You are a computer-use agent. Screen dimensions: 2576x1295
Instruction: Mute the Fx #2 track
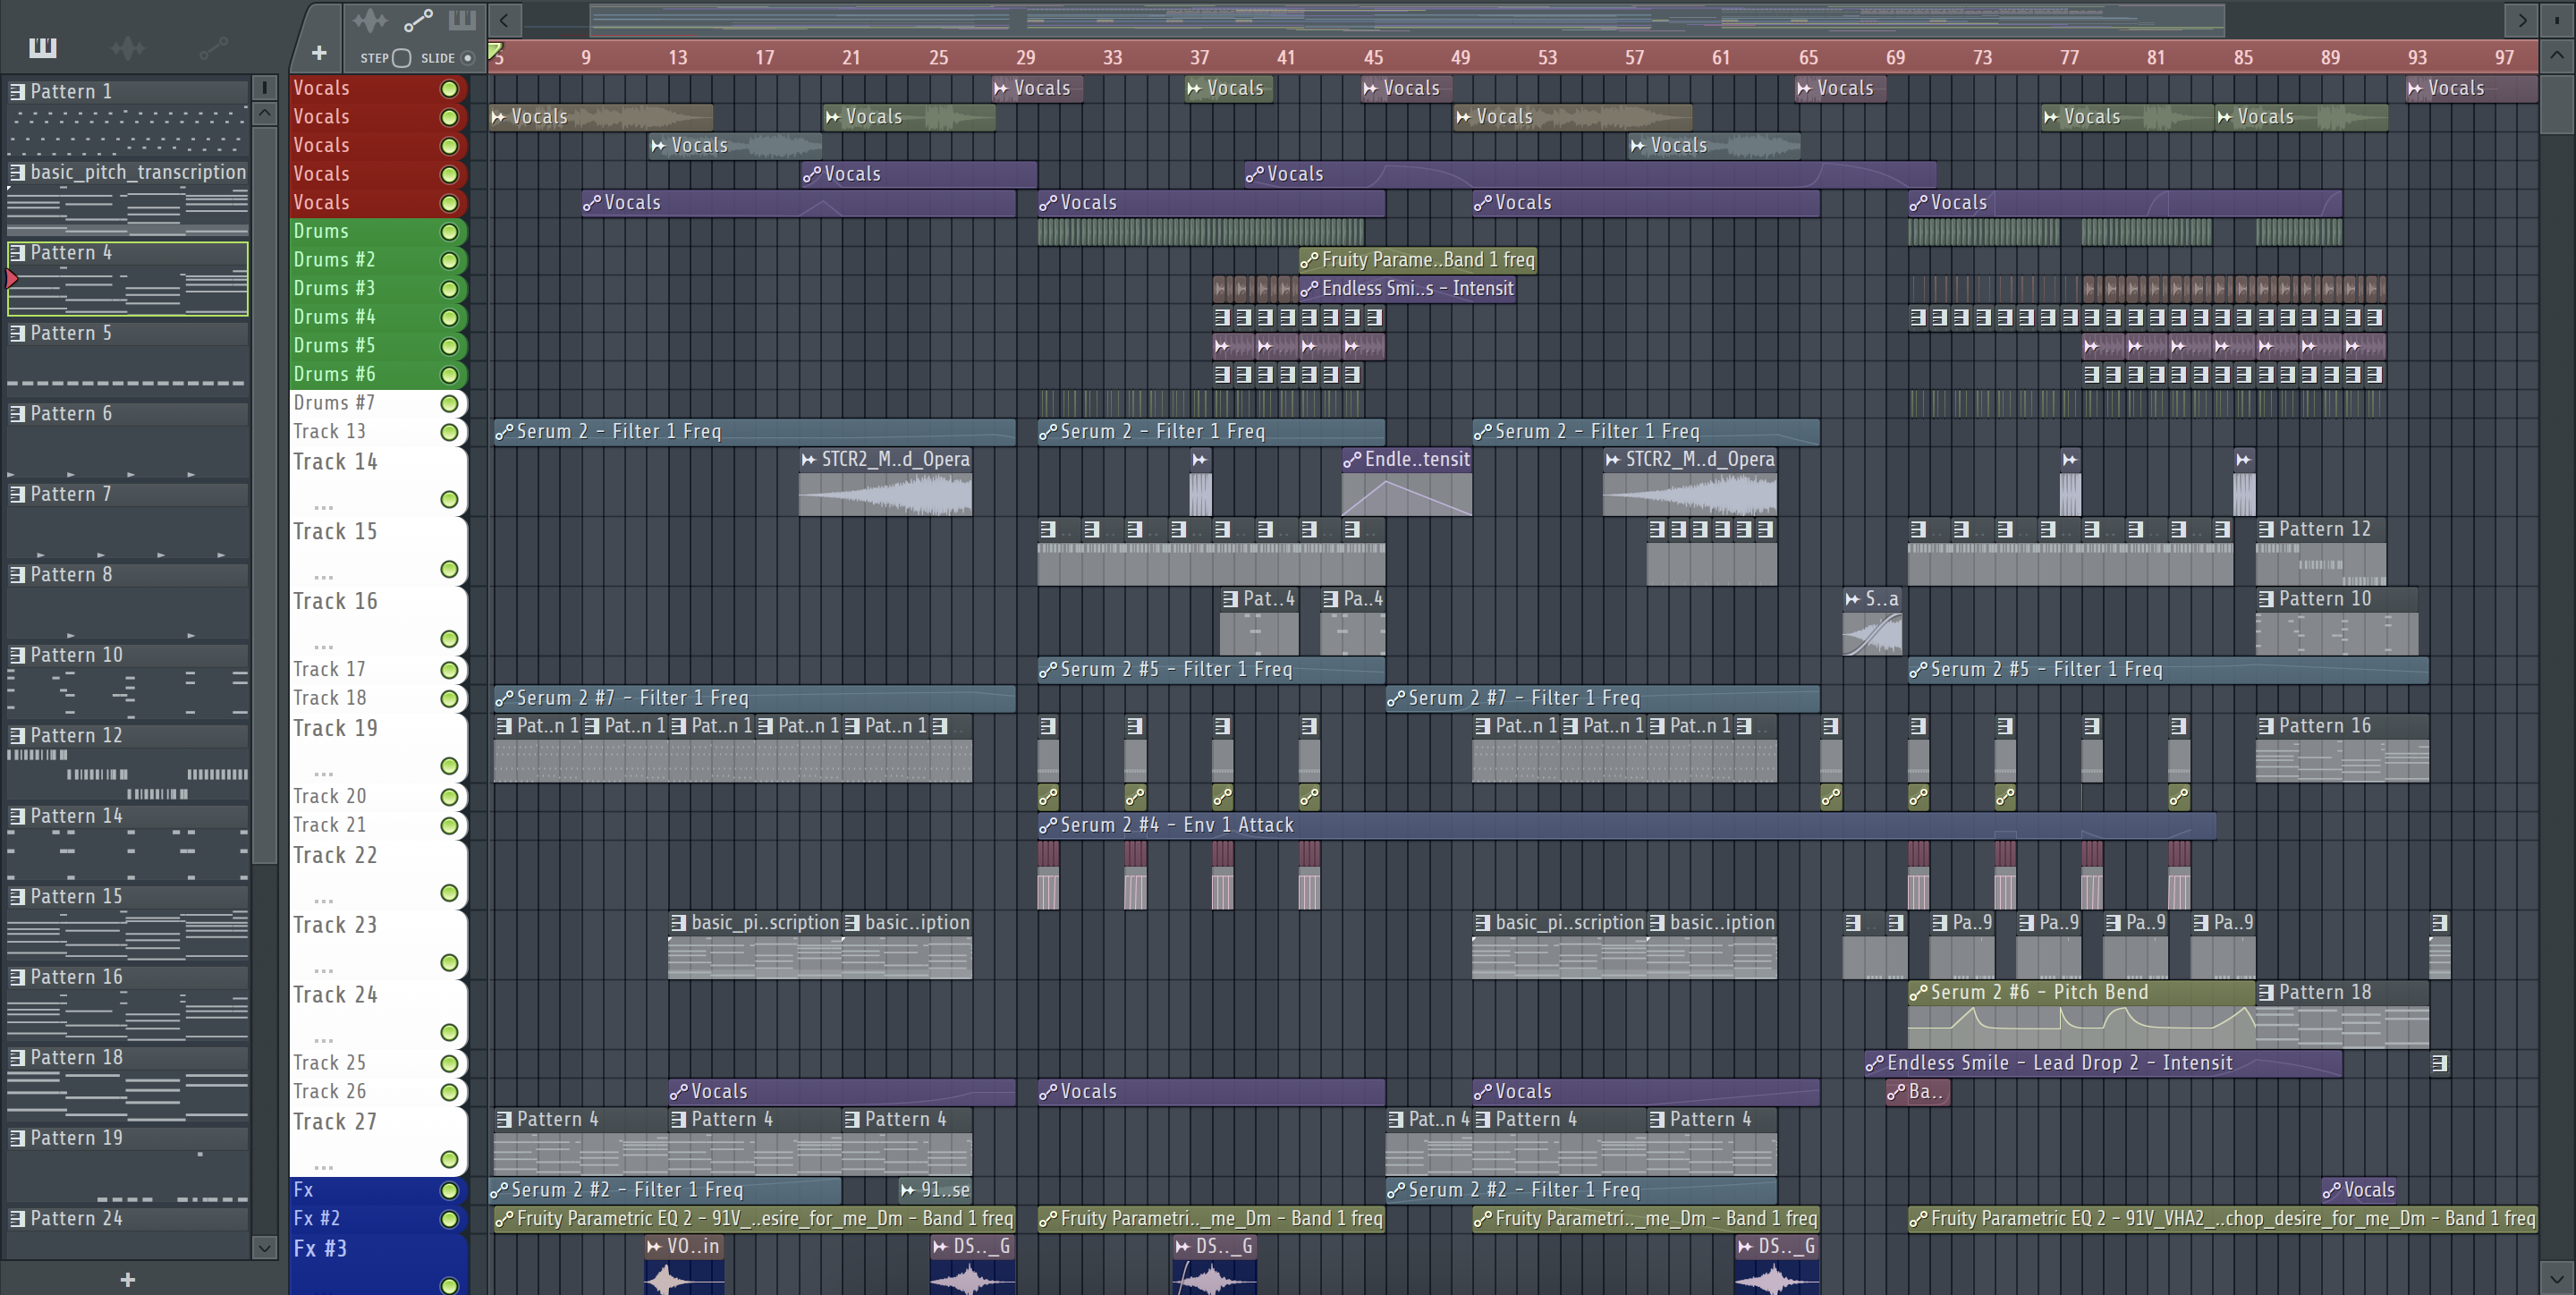click(x=450, y=1220)
